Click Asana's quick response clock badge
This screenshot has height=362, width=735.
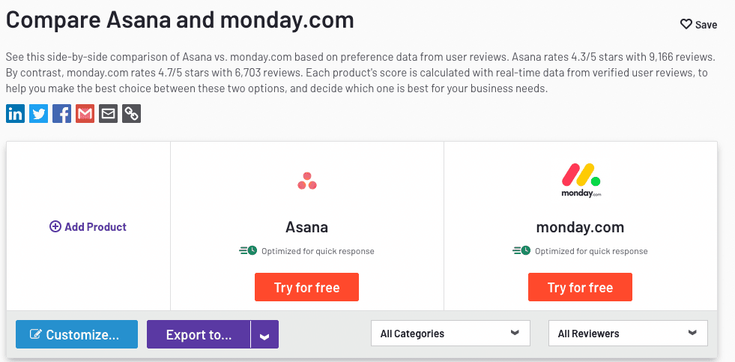pyautogui.click(x=248, y=251)
